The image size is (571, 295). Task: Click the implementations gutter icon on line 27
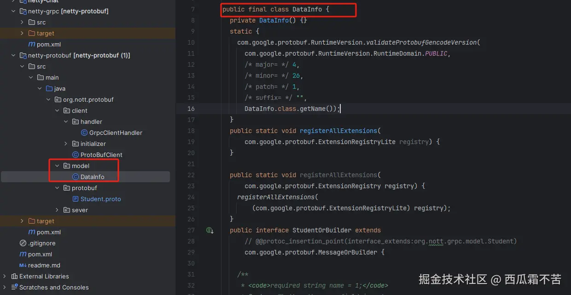pyautogui.click(x=210, y=230)
